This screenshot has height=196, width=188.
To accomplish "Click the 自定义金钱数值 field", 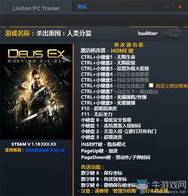I will [133, 74].
